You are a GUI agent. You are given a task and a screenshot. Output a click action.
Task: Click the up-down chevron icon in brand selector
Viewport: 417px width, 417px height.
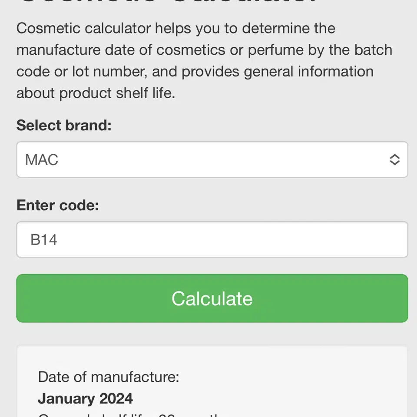pos(394,159)
